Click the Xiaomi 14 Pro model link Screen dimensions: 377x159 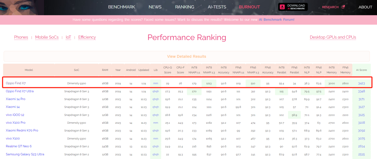pyautogui.click(x=15, y=99)
